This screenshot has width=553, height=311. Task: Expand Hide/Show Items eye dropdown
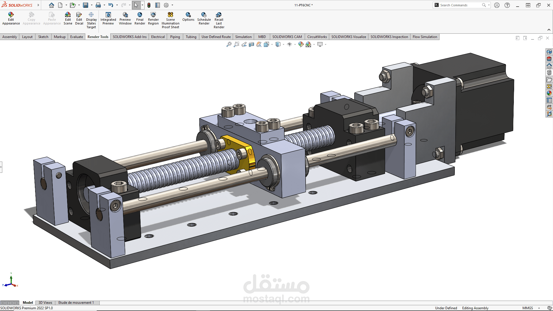pyautogui.click(x=295, y=45)
